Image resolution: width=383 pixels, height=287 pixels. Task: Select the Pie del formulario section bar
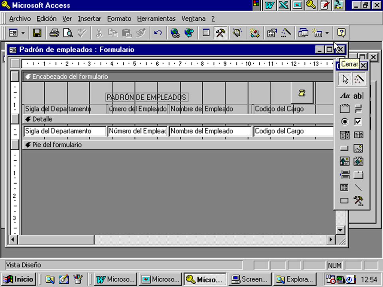(x=178, y=145)
